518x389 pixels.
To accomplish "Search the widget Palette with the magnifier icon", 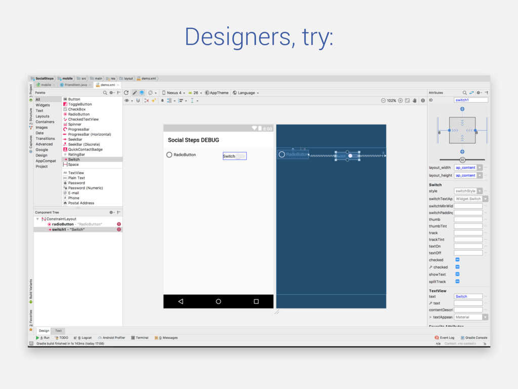I will click(105, 93).
